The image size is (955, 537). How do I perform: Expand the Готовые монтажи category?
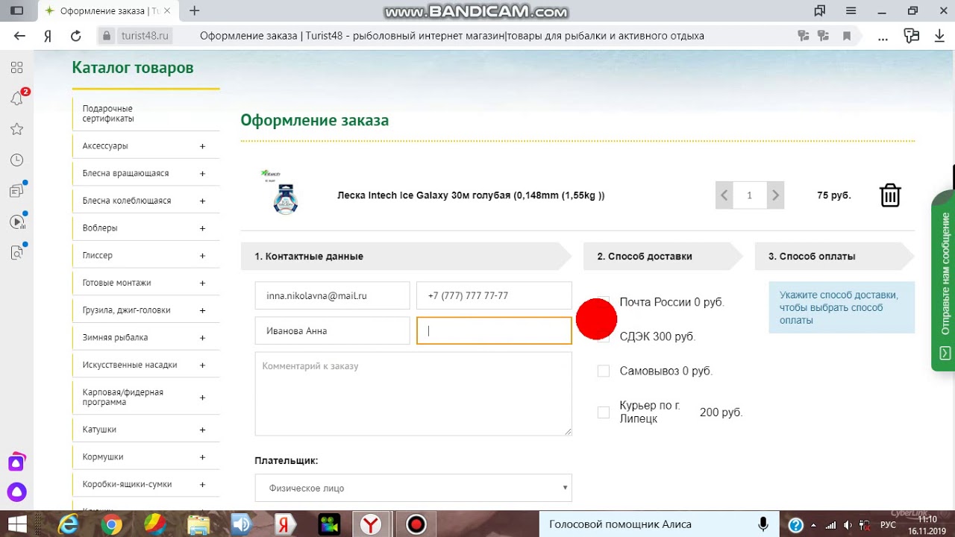pyautogui.click(x=202, y=283)
